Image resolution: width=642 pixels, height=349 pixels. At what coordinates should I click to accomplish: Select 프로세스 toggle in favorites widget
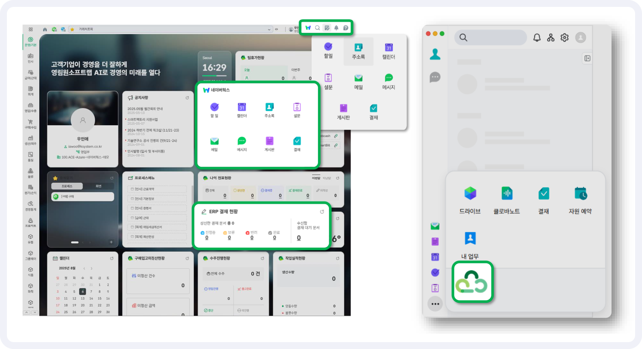click(67, 186)
